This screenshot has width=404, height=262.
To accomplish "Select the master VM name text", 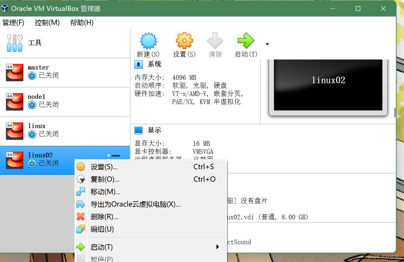I will (38, 67).
